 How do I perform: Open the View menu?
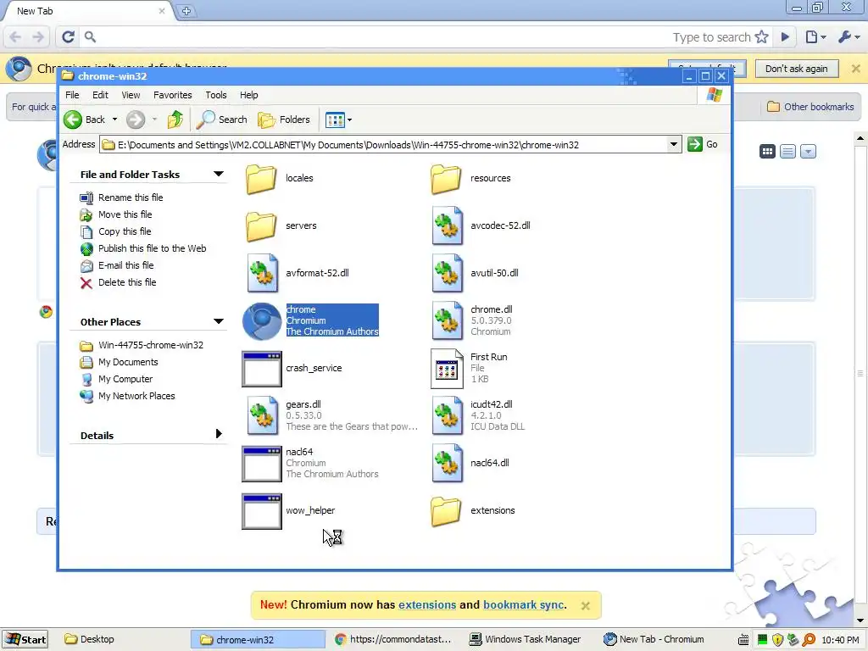click(131, 95)
